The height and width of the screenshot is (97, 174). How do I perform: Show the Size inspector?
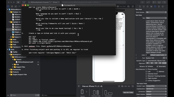[x=159, y=6]
